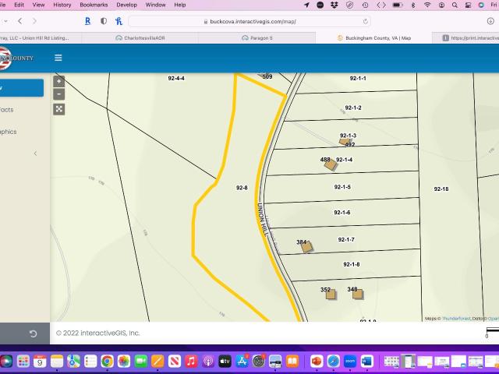Open Control Center in the menu bar

pos(468,5)
